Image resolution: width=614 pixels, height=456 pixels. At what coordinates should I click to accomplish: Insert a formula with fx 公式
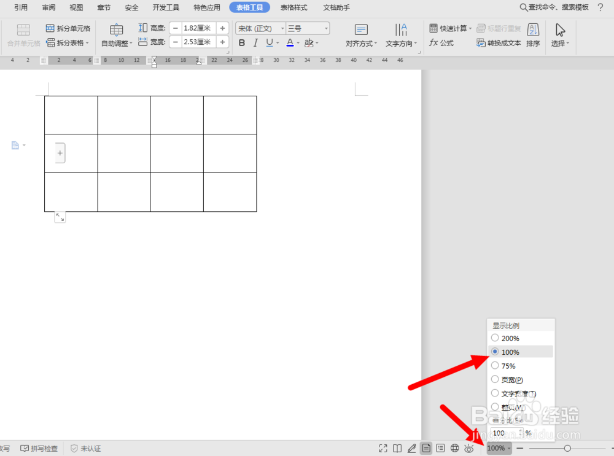click(441, 43)
